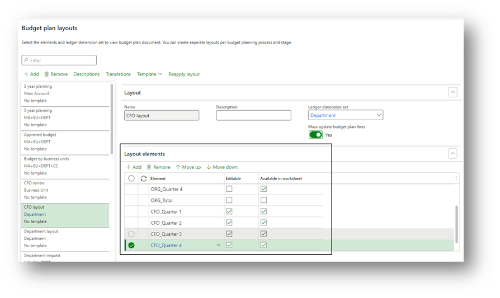This screenshot has height=298, width=500.
Task: Click the refresh icon in grid header
Action: 144,178
